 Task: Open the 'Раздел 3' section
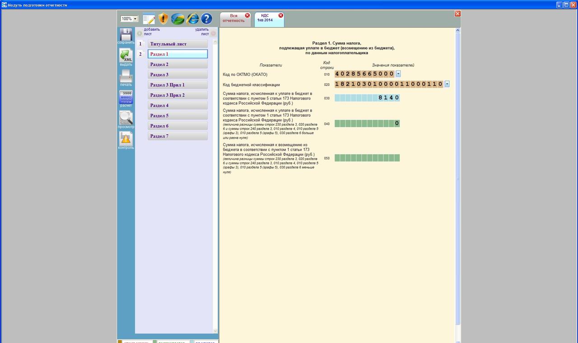coord(178,75)
